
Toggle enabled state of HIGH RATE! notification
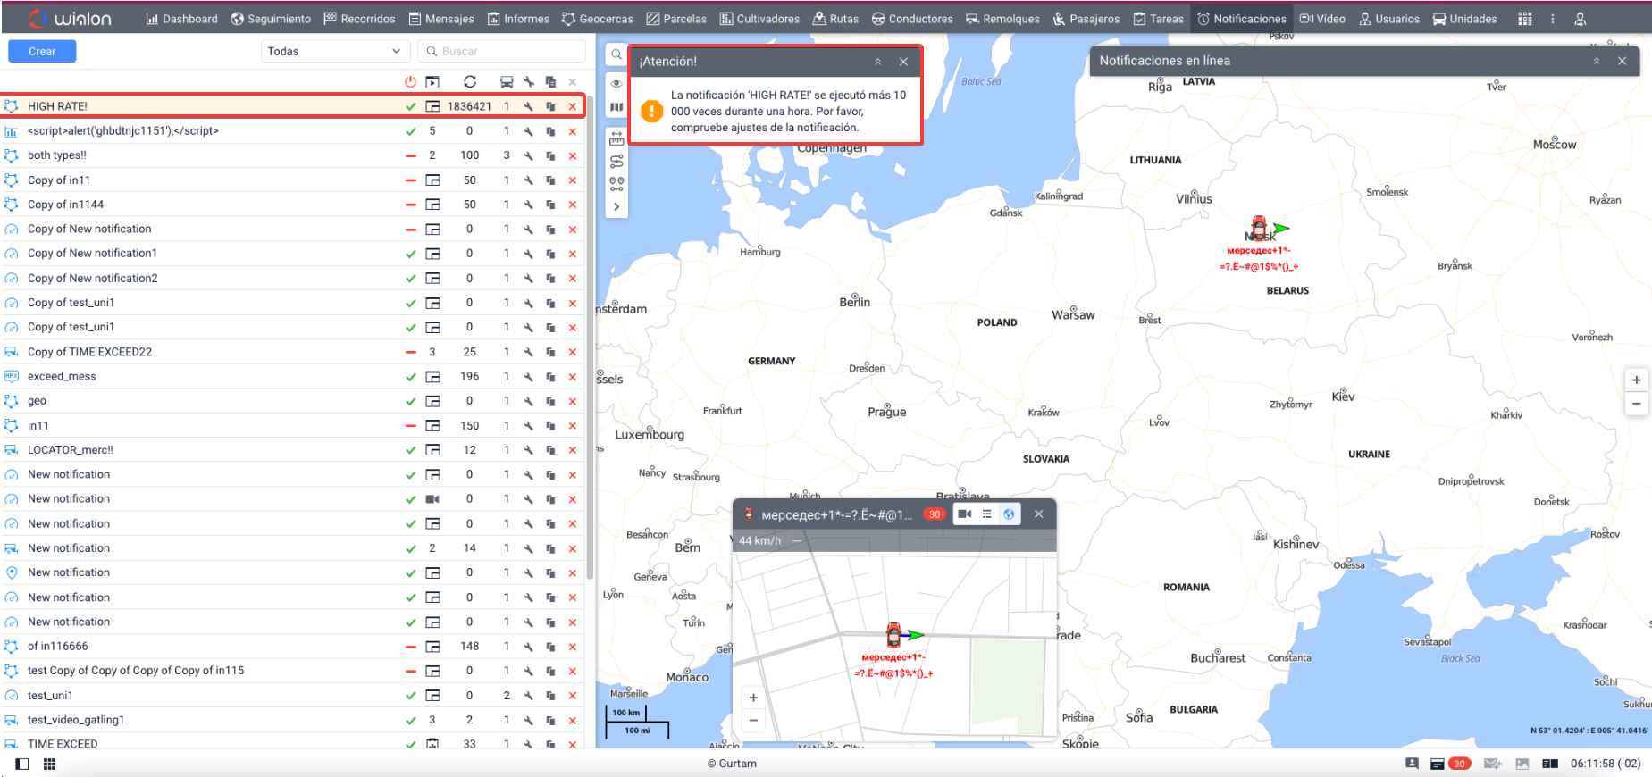(x=411, y=106)
